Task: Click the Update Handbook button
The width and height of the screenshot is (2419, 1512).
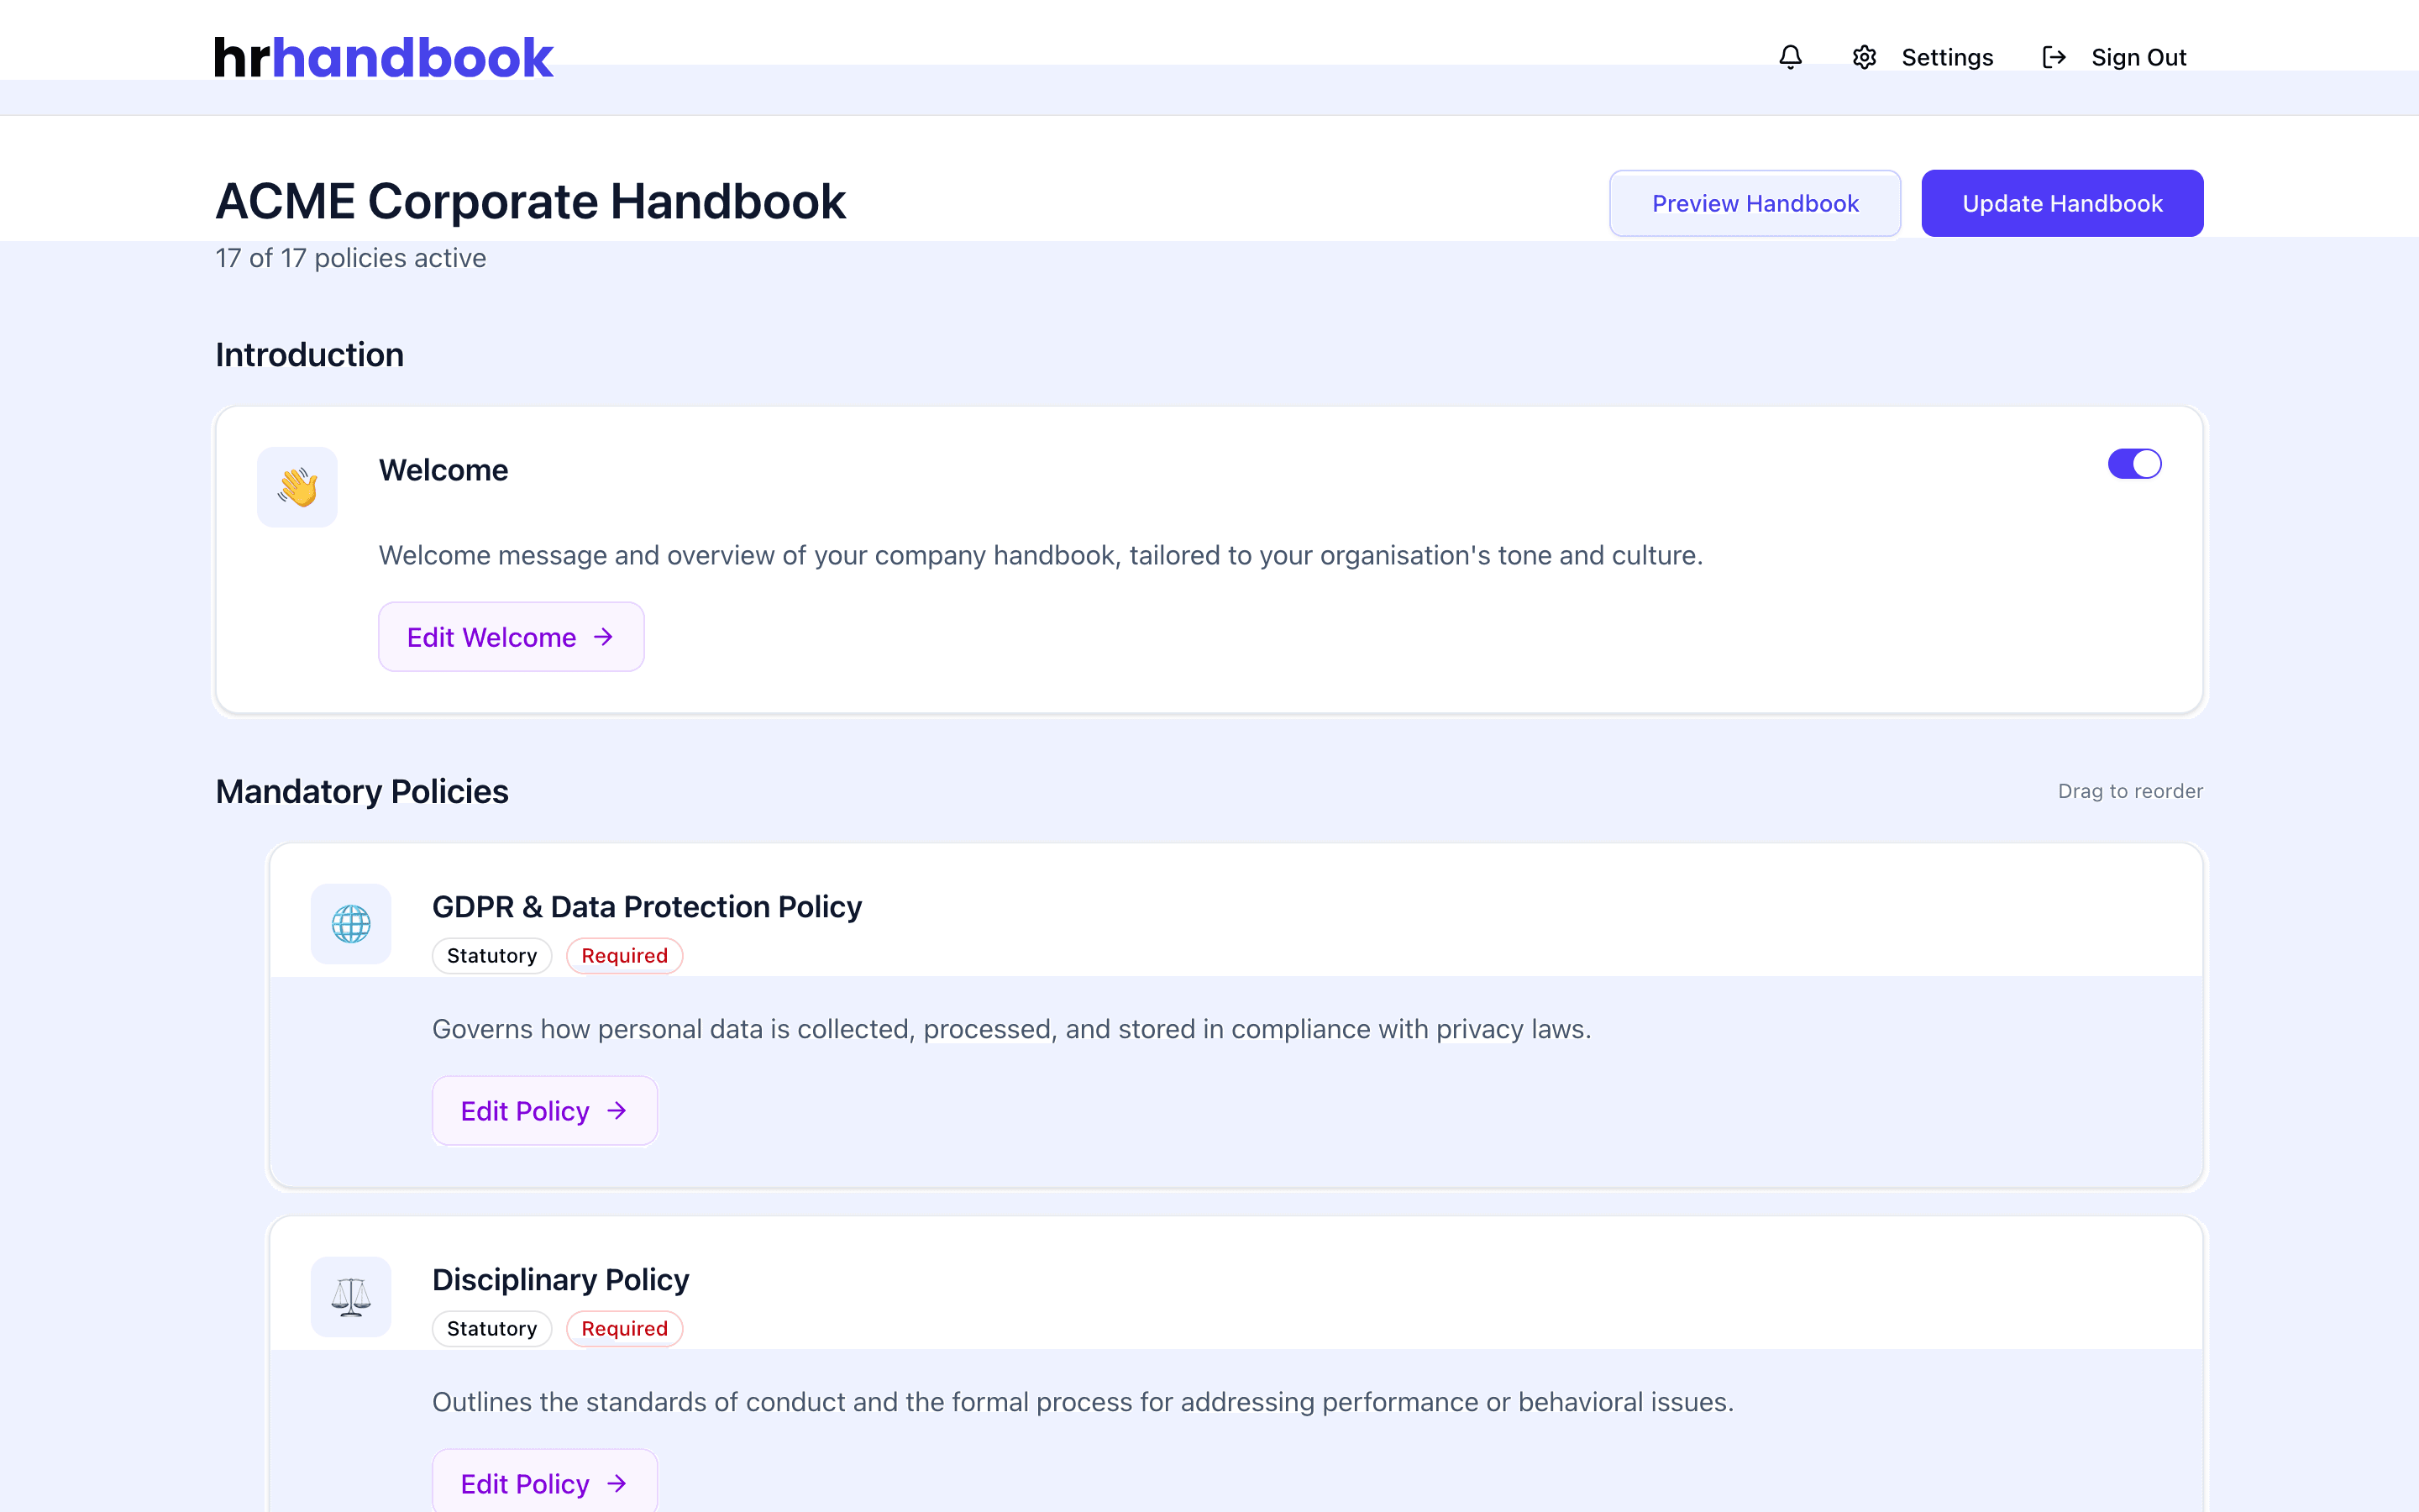Action: coord(2062,203)
